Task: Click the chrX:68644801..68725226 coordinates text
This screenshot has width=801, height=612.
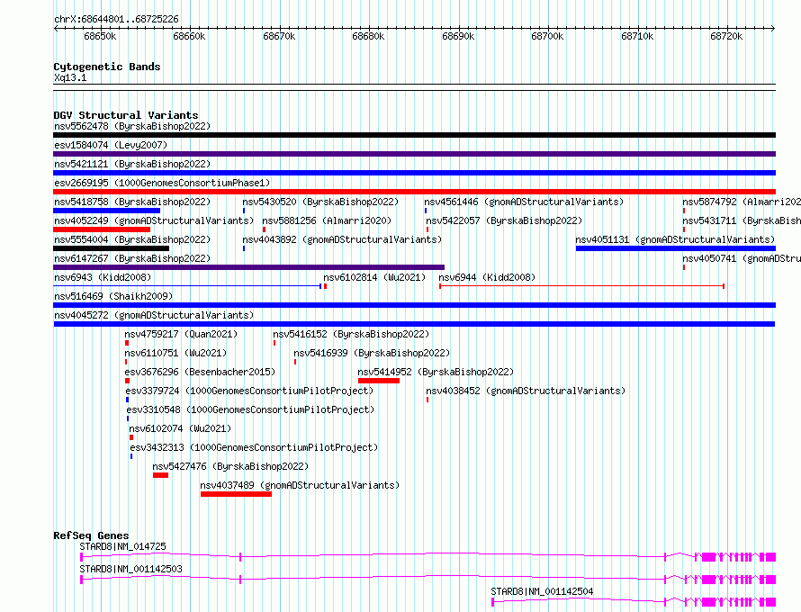Action: tap(116, 20)
